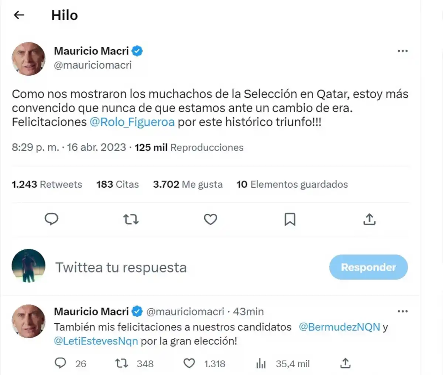443x375 pixels.
Task: Click the 'Twittea tu respuesta' input field
Action: [x=121, y=267]
